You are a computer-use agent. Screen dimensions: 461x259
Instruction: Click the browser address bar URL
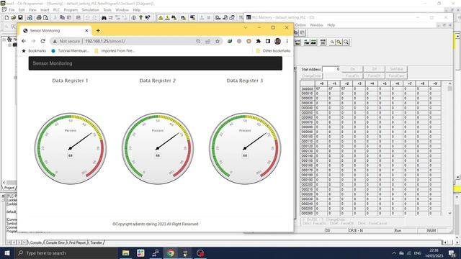coord(105,42)
